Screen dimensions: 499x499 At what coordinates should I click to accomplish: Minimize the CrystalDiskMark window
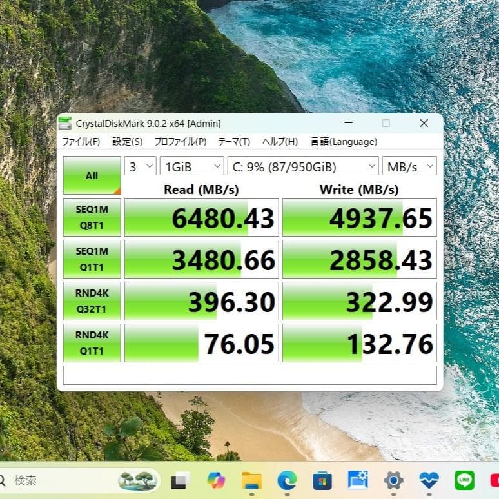[x=349, y=123]
